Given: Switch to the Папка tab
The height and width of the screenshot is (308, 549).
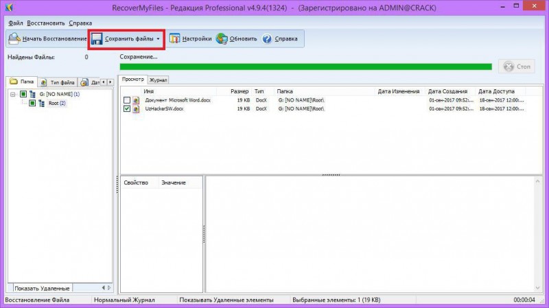Looking at the screenshot, I should coord(22,82).
